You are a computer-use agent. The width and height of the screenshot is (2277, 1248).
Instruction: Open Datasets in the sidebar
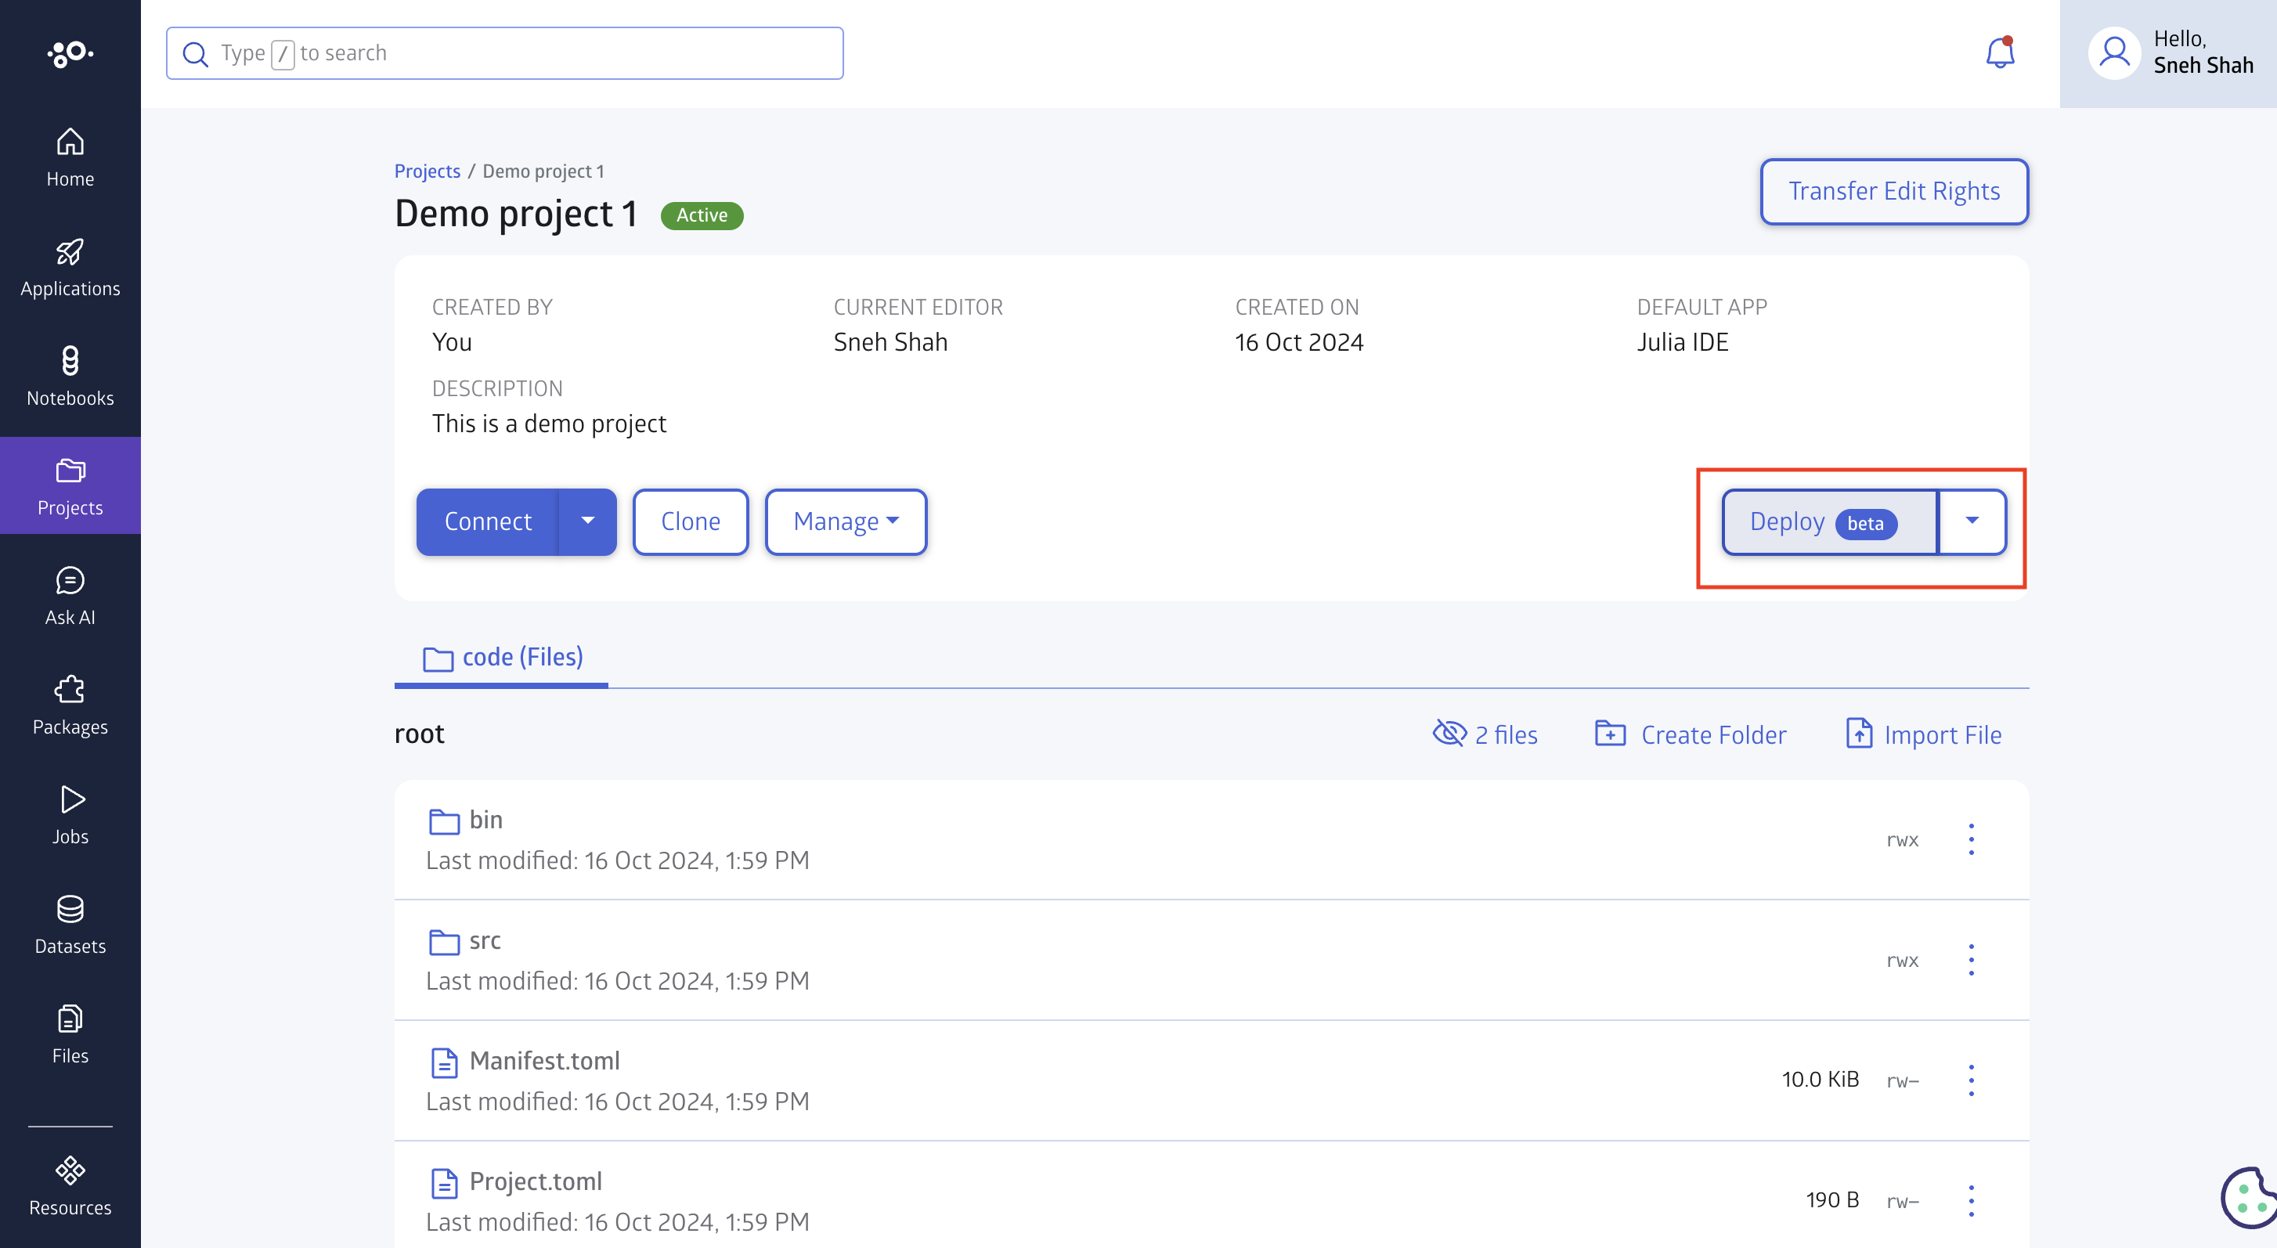[70, 925]
